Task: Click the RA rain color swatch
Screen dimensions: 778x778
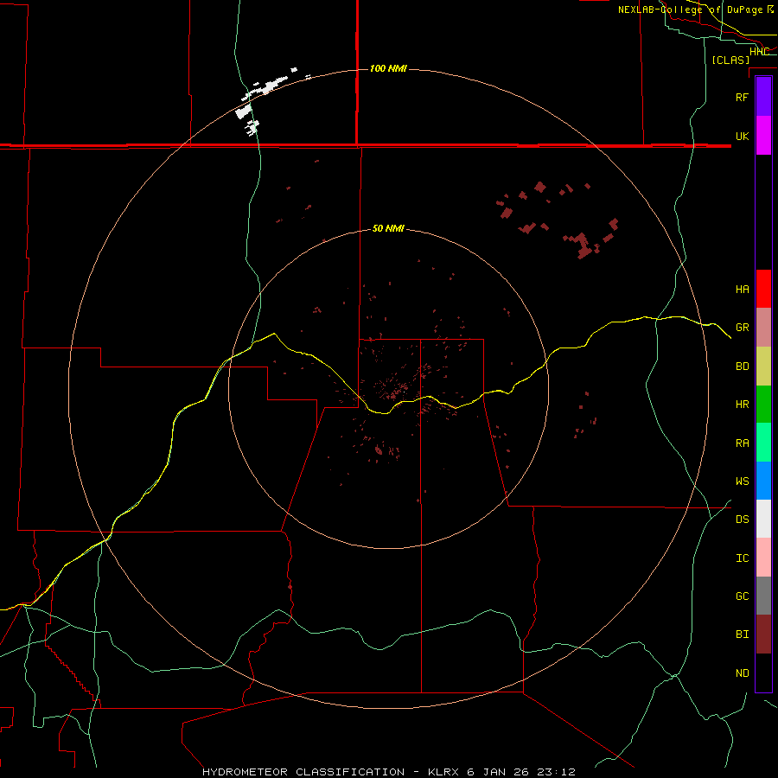Action: pos(763,443)
